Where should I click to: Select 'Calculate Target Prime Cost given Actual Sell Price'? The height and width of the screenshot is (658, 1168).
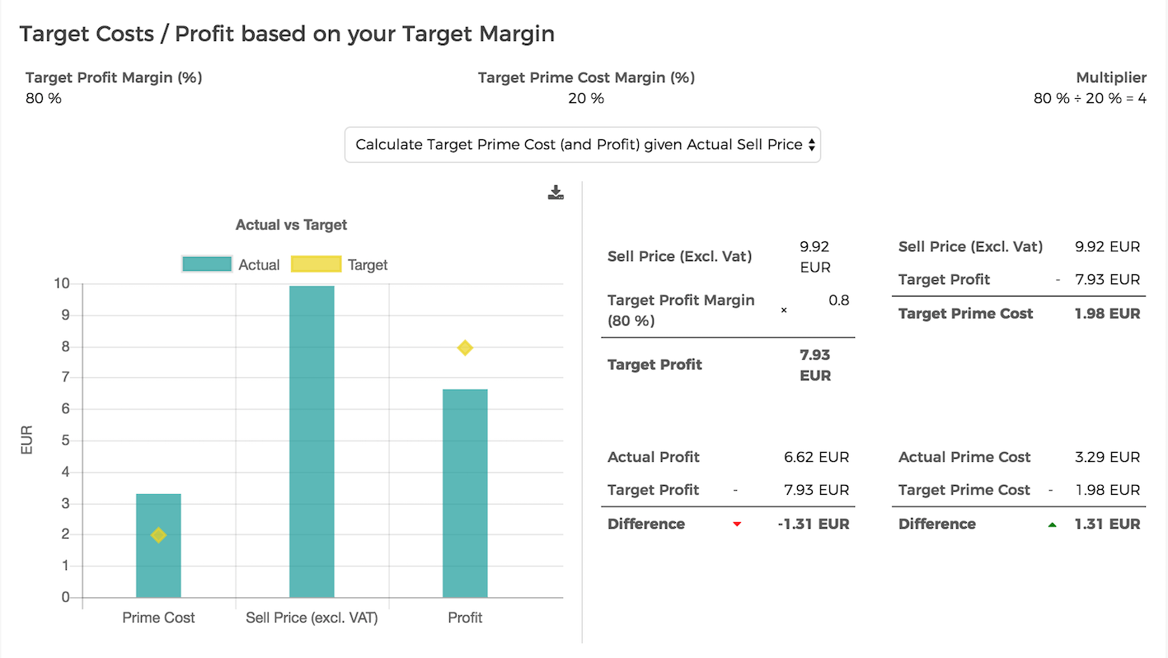[x=583, y=144]
